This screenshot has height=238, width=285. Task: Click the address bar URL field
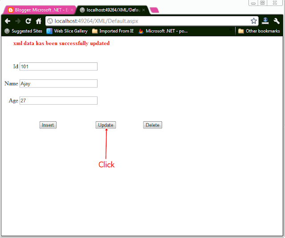[x=152, y=21]
